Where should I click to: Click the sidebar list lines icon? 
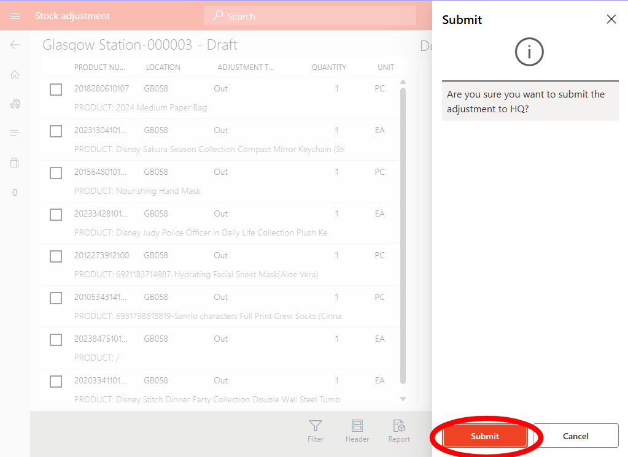(15, 133)
